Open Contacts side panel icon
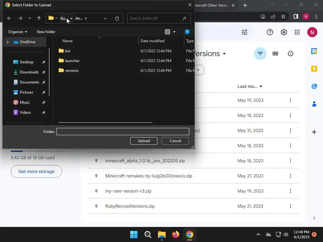The height and width of the screenshot is (242, 323). 314,104
